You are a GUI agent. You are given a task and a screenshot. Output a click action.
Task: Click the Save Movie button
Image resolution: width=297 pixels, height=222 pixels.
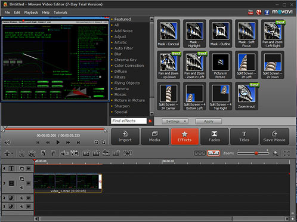(x=274, y=137)
